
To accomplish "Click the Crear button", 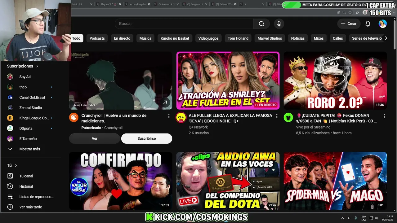I will tap(349, 24).
